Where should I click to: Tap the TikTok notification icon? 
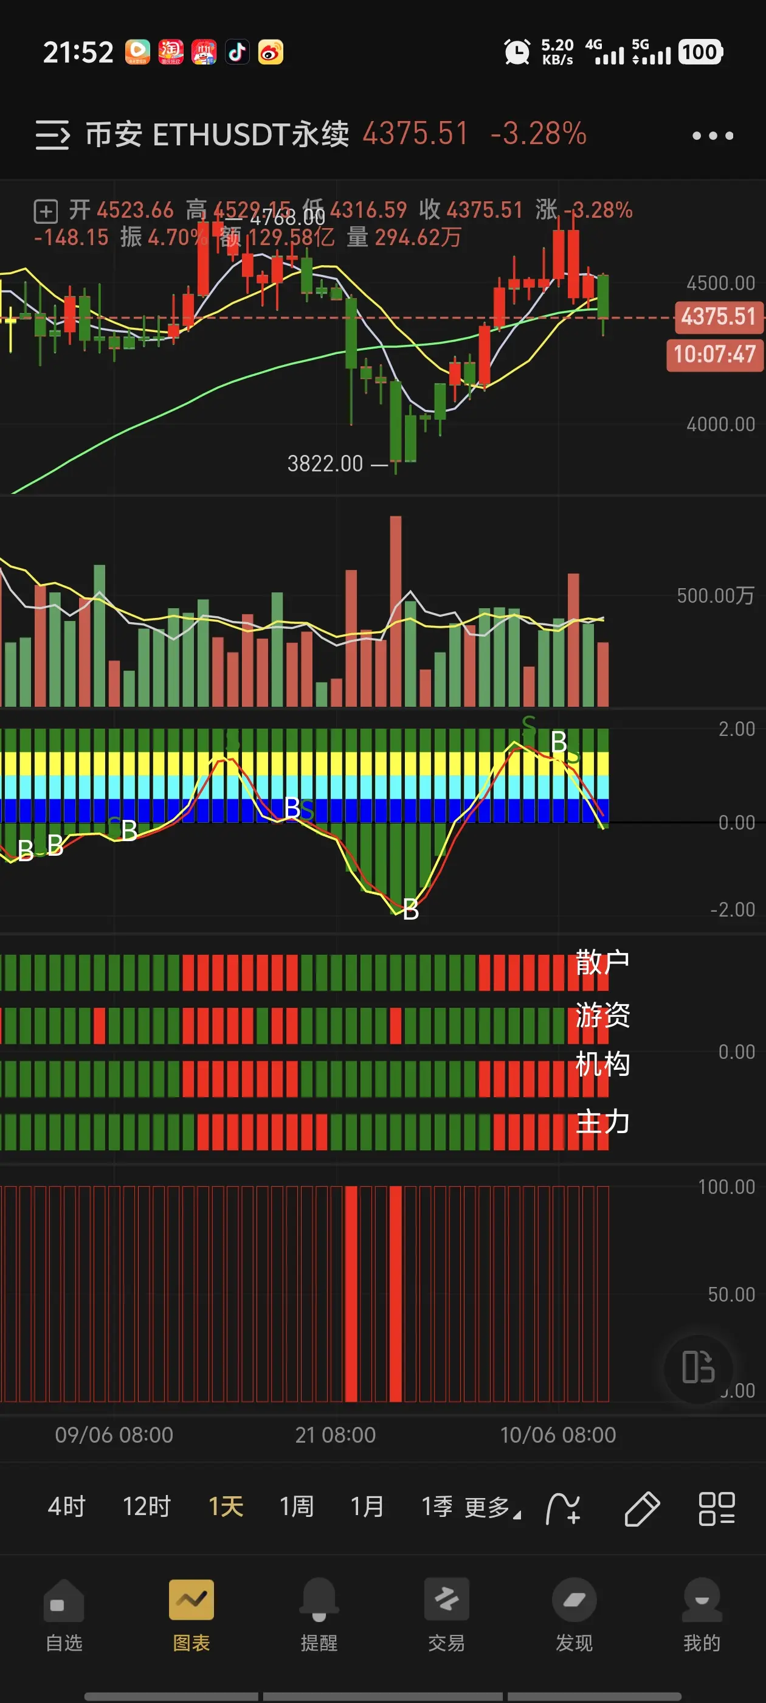237,52
